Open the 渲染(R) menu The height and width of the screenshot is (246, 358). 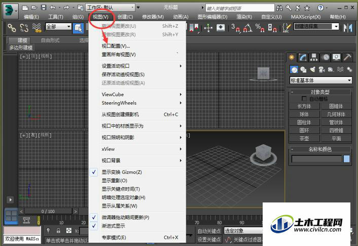pyautogui.click(x=244, y=17)
